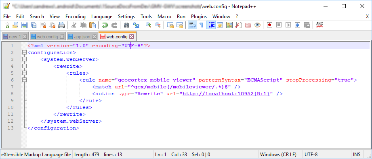Create a new document with New icon
This screenshot has width=372, height=159.
(6, 25)
